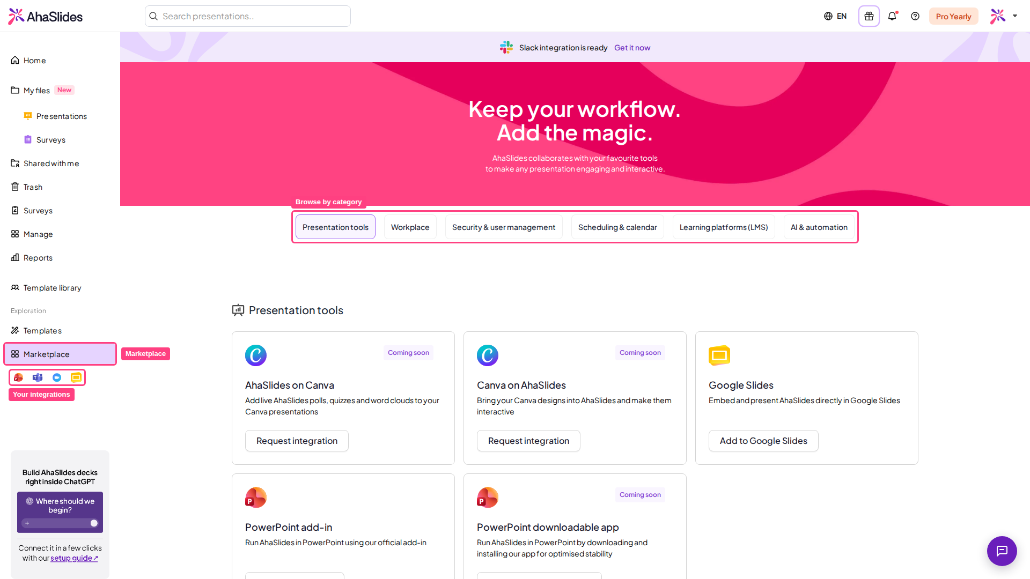This screenshot has width=1030, height=579.
Task: Switch to Learning platforms (LMS) tab
Action: click(724, 227)
